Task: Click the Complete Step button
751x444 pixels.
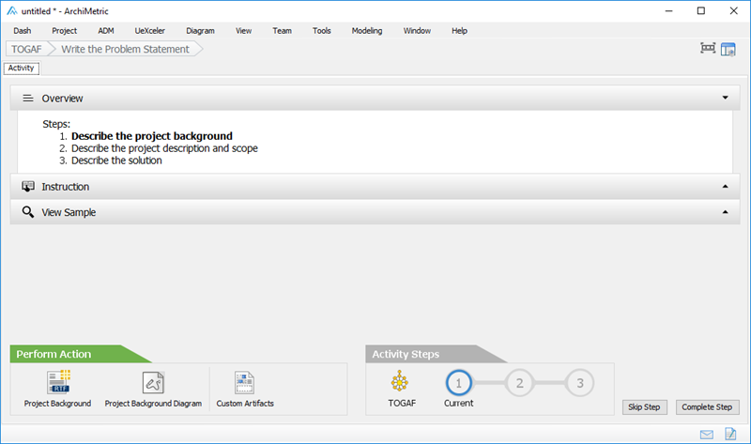Action: tap(707, 407)
